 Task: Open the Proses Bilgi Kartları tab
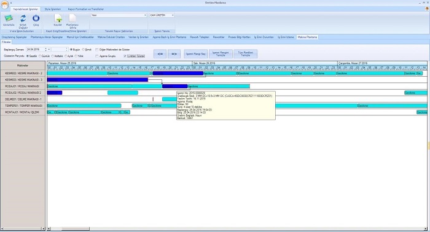(240, 37)
